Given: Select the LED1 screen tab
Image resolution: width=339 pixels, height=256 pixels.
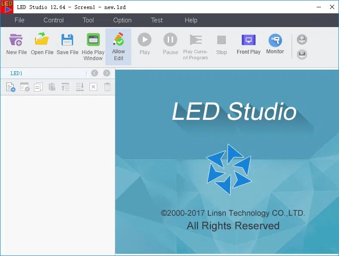Looking at the screenshot, I should [x=16, y=73].
